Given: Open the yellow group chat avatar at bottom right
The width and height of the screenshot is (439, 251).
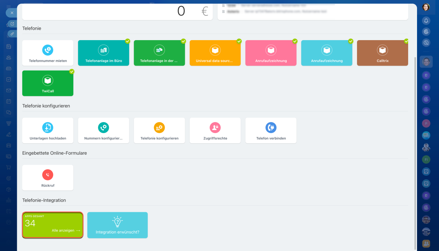Looking at the screenshot, I should point(426,243).
